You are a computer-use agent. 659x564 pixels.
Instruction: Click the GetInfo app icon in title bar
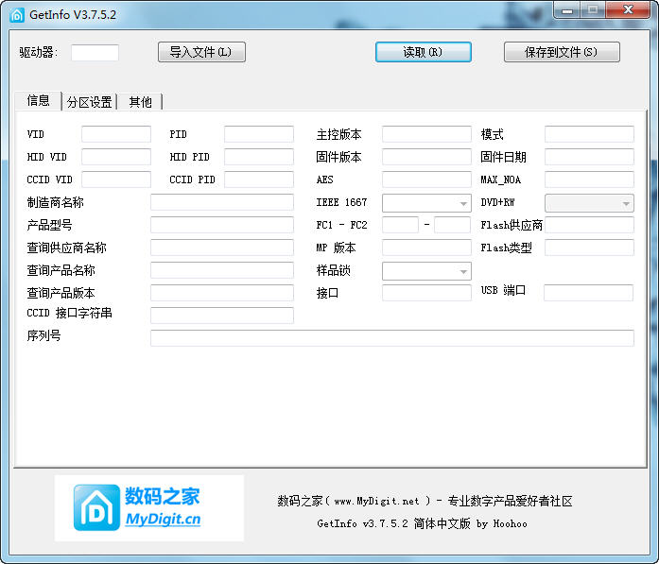pos(17,14)
